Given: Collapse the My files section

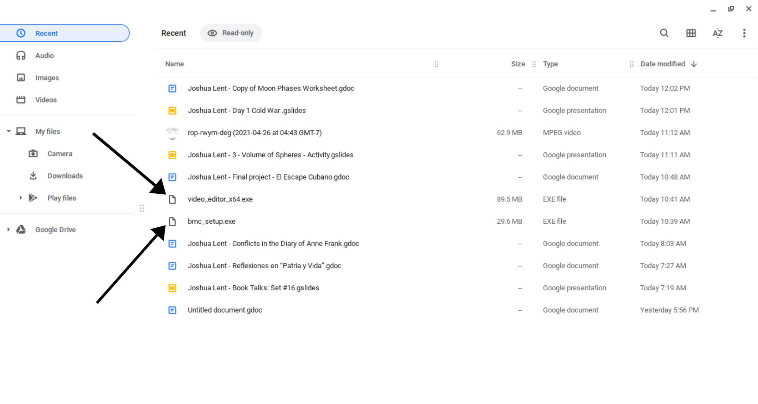Looking at the screenshot, I should click(8, 132).
